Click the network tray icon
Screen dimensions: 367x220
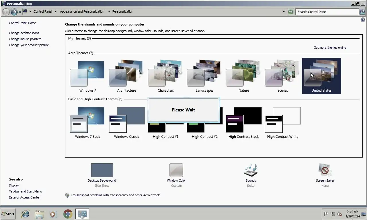pyautogui.click(x=333, y=214)
